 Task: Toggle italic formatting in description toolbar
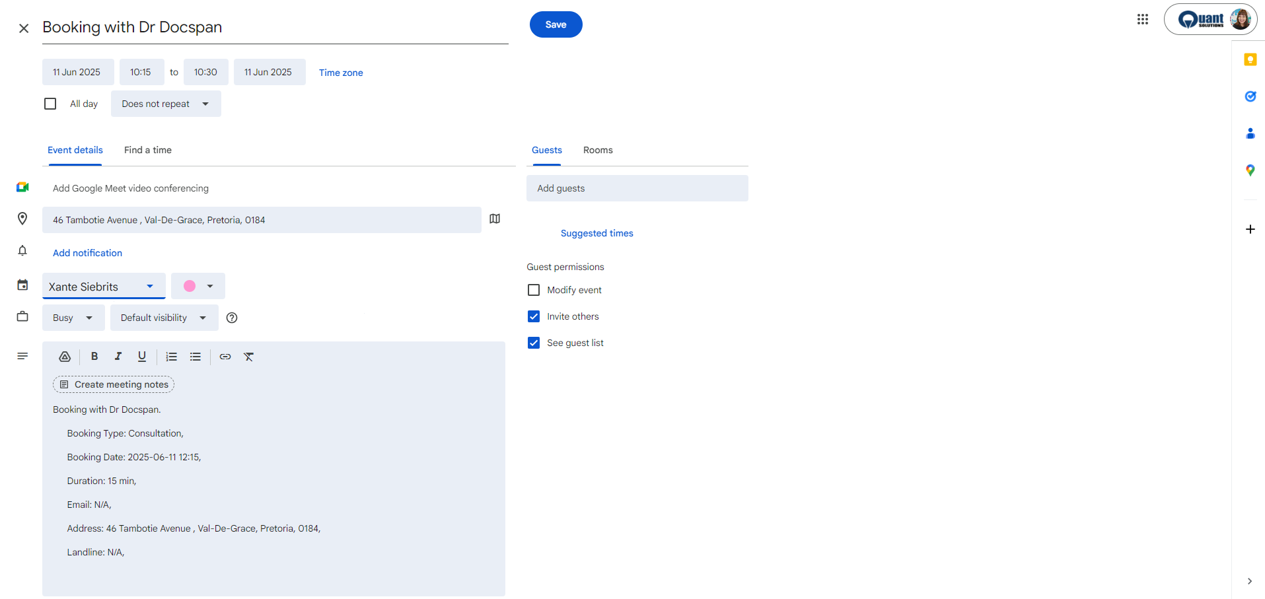(118, 357)
